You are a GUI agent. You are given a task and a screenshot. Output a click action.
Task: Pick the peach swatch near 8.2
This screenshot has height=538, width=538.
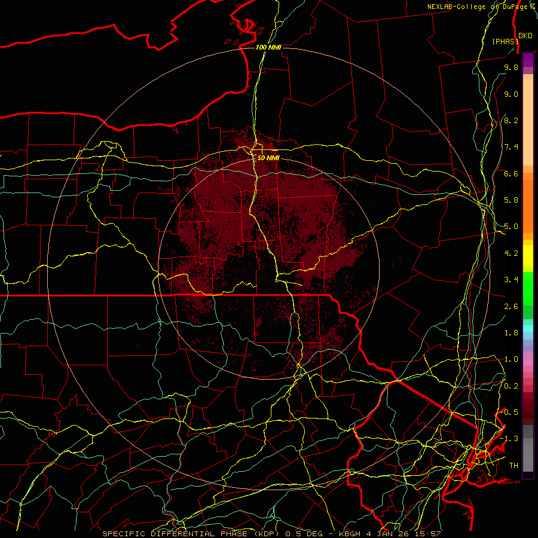528,123
